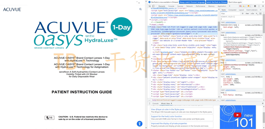Show more Styles sidebar tabs
This screenshot has width=265, height=129.
(260, 10)
